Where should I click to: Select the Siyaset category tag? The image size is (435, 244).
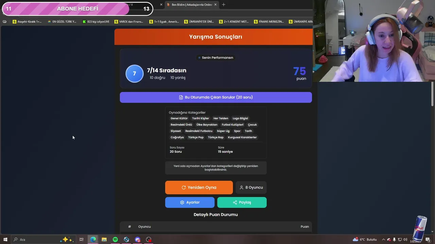(x=176, y=131)
